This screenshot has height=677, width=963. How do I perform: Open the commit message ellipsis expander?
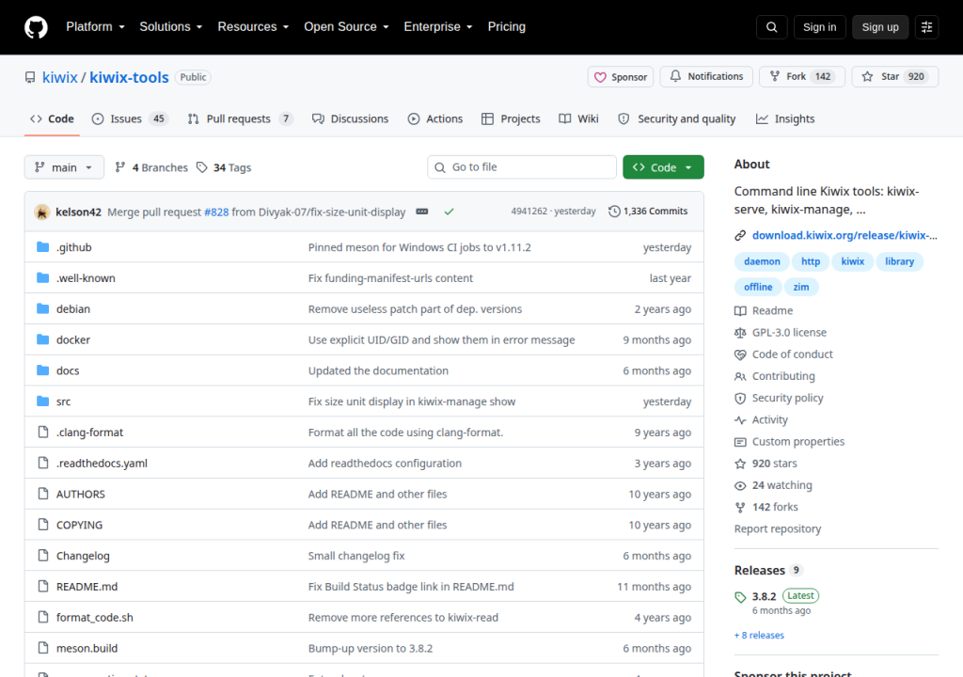(422, 212)
